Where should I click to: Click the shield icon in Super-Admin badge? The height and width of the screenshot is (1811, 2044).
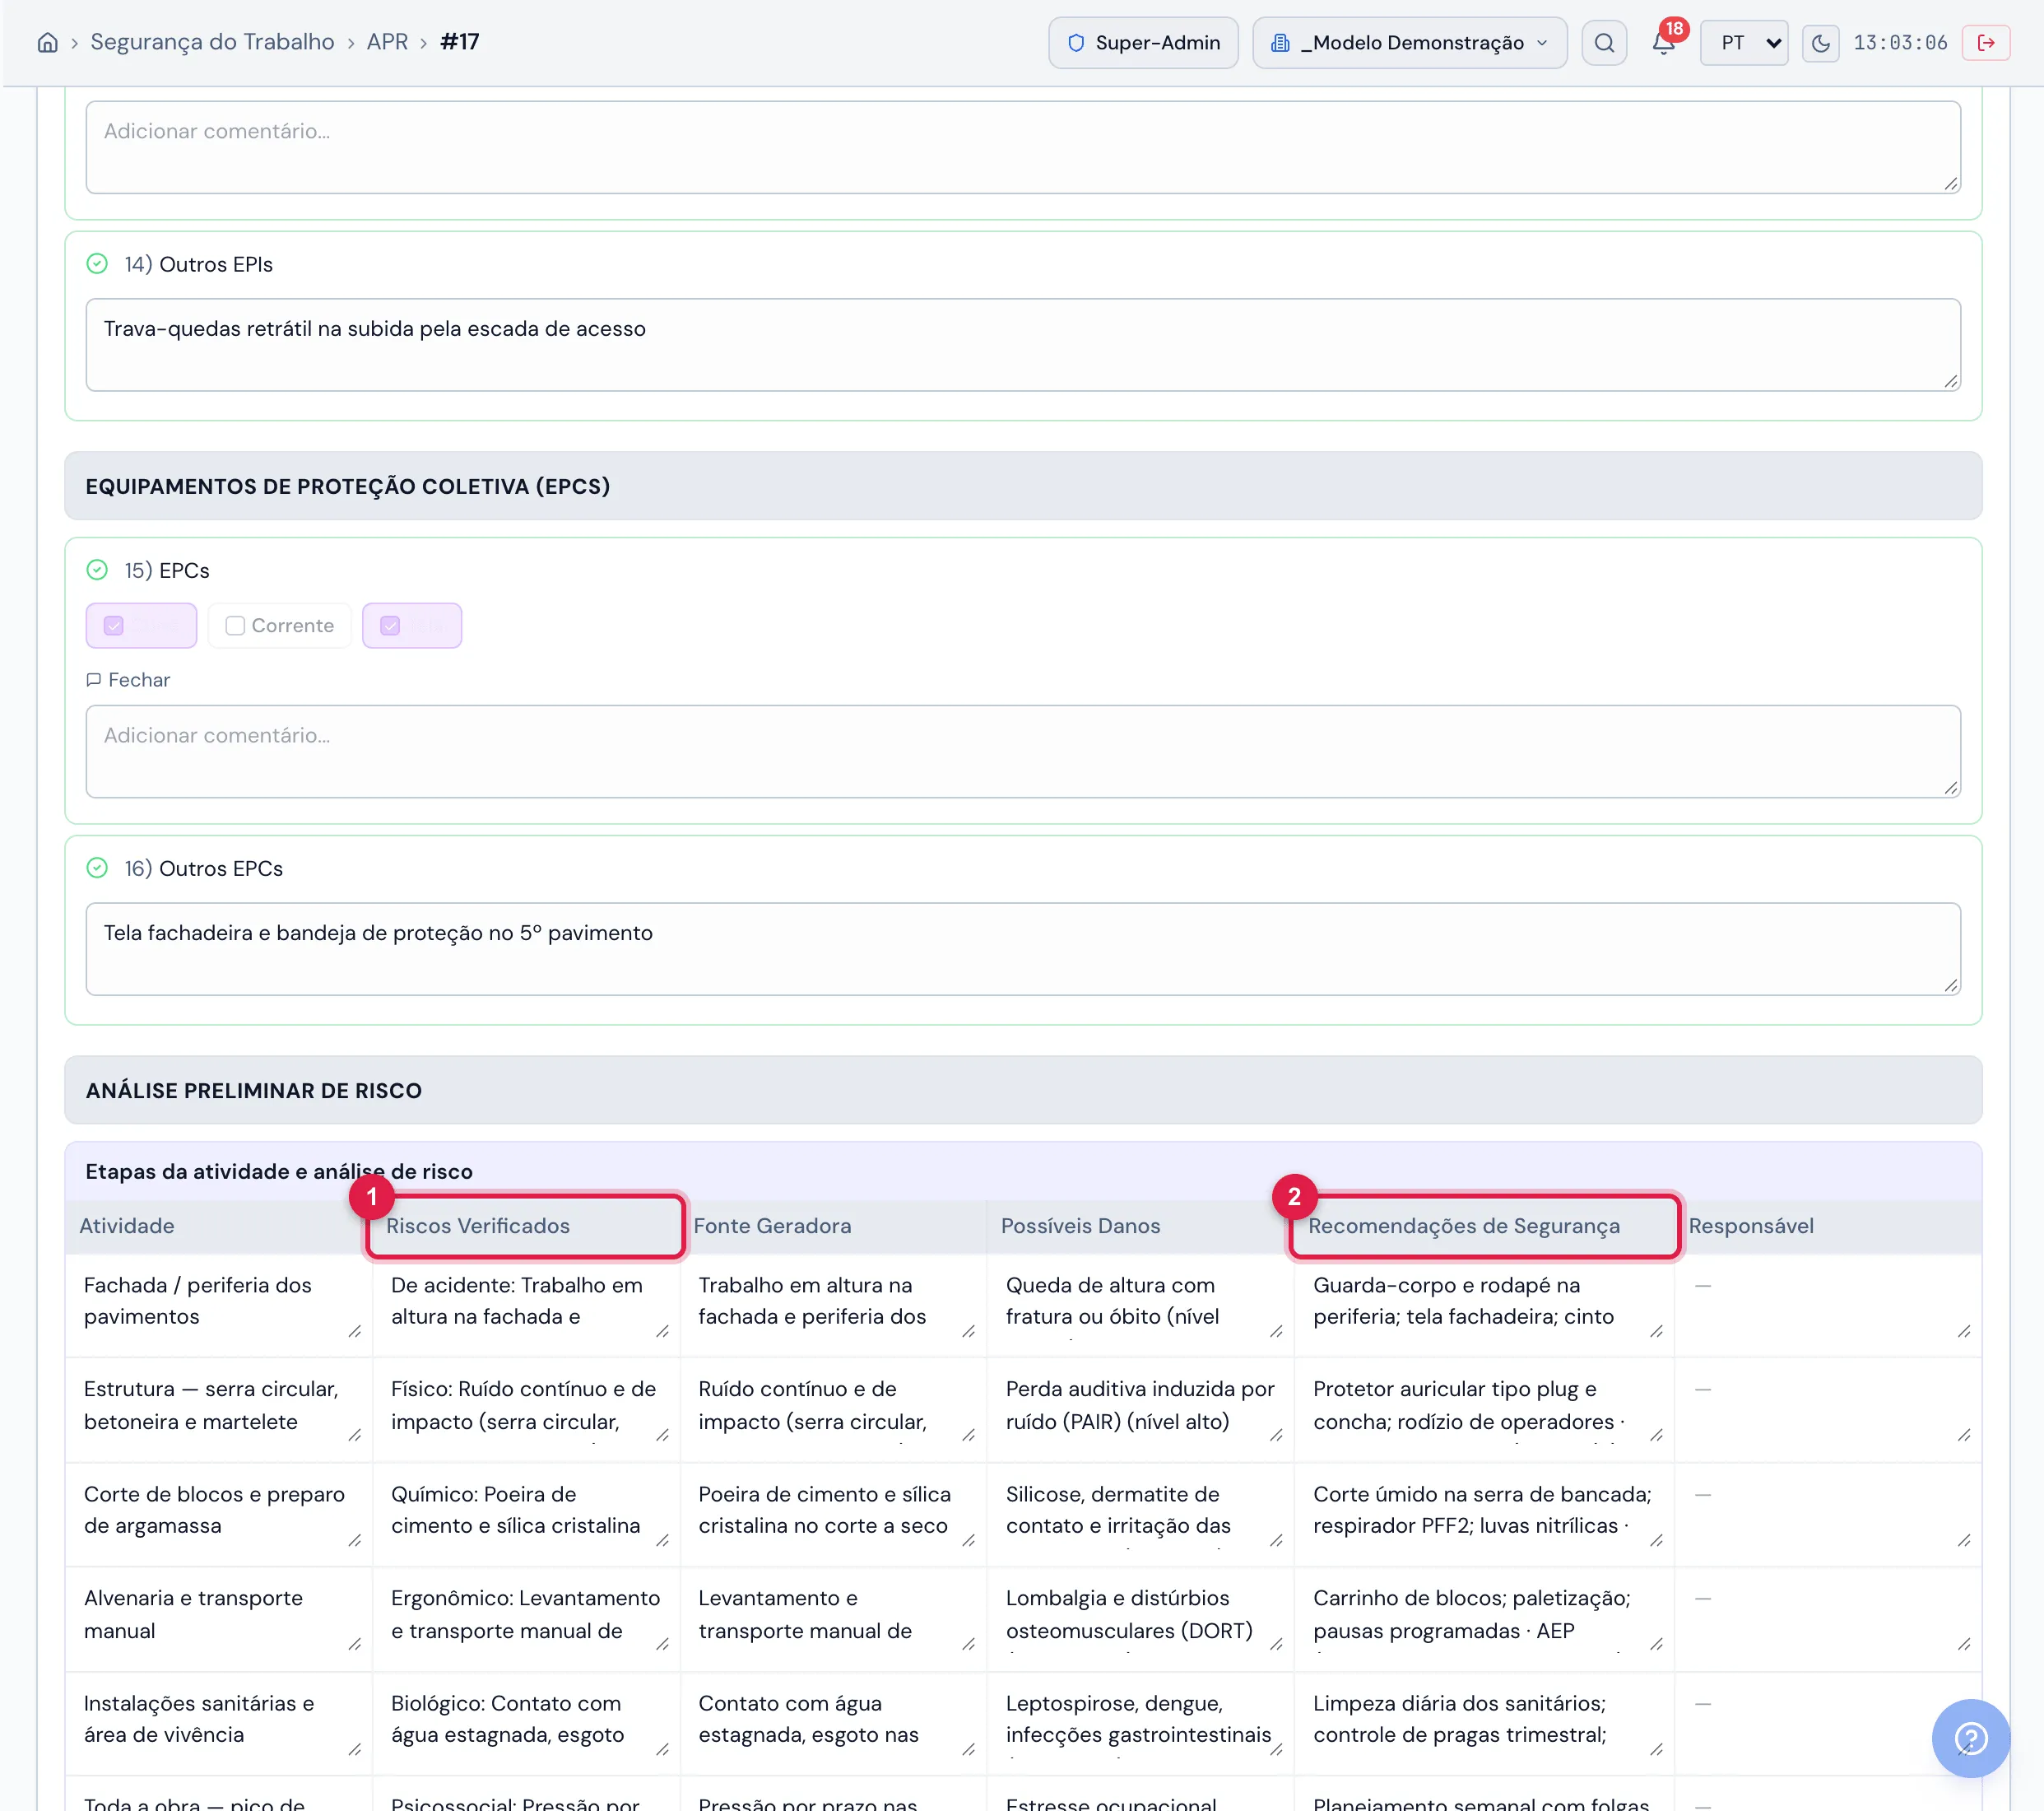tap(1076, 43)
